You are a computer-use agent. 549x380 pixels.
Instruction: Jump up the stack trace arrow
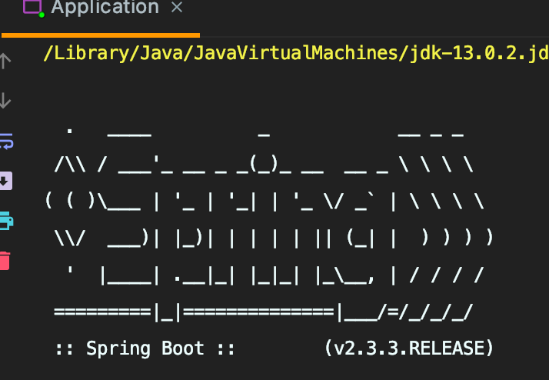coord(5,61)
